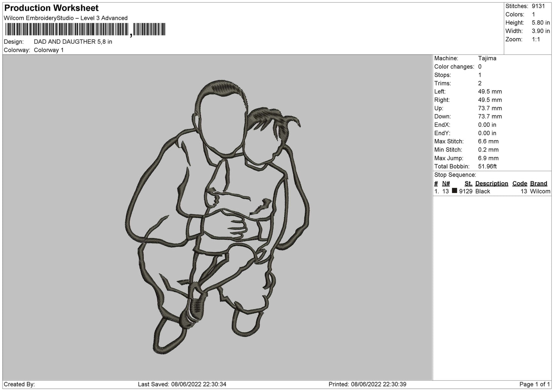
Task: Click the 'Colorway 1' value
Action: click(49, 50)
